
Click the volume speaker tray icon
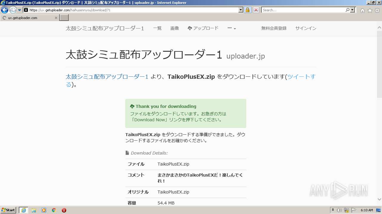339,210
